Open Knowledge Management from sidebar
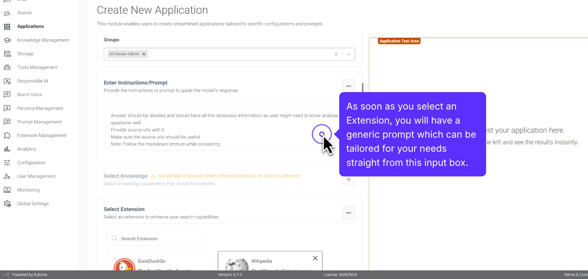 [x=43, y=40]
